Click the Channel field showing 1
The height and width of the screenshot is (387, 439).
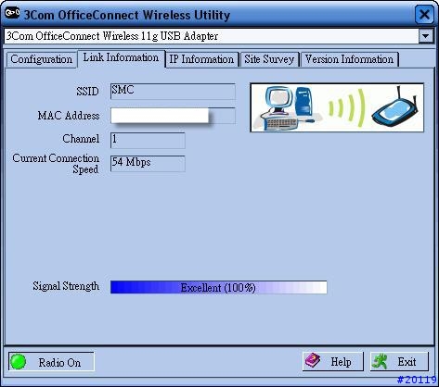(x=148, y=141)
